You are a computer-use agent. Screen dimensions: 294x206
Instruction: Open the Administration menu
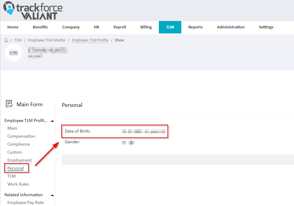click(x=231, y=27)
